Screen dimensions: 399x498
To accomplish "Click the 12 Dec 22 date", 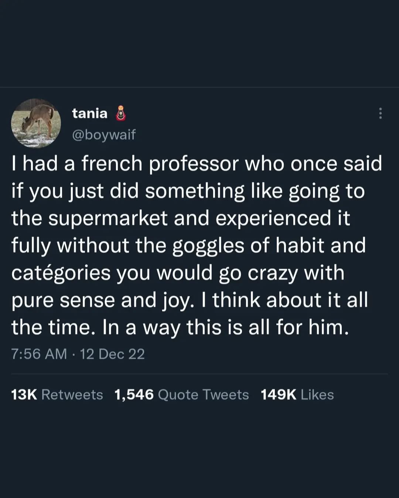I will coord(112,354).
